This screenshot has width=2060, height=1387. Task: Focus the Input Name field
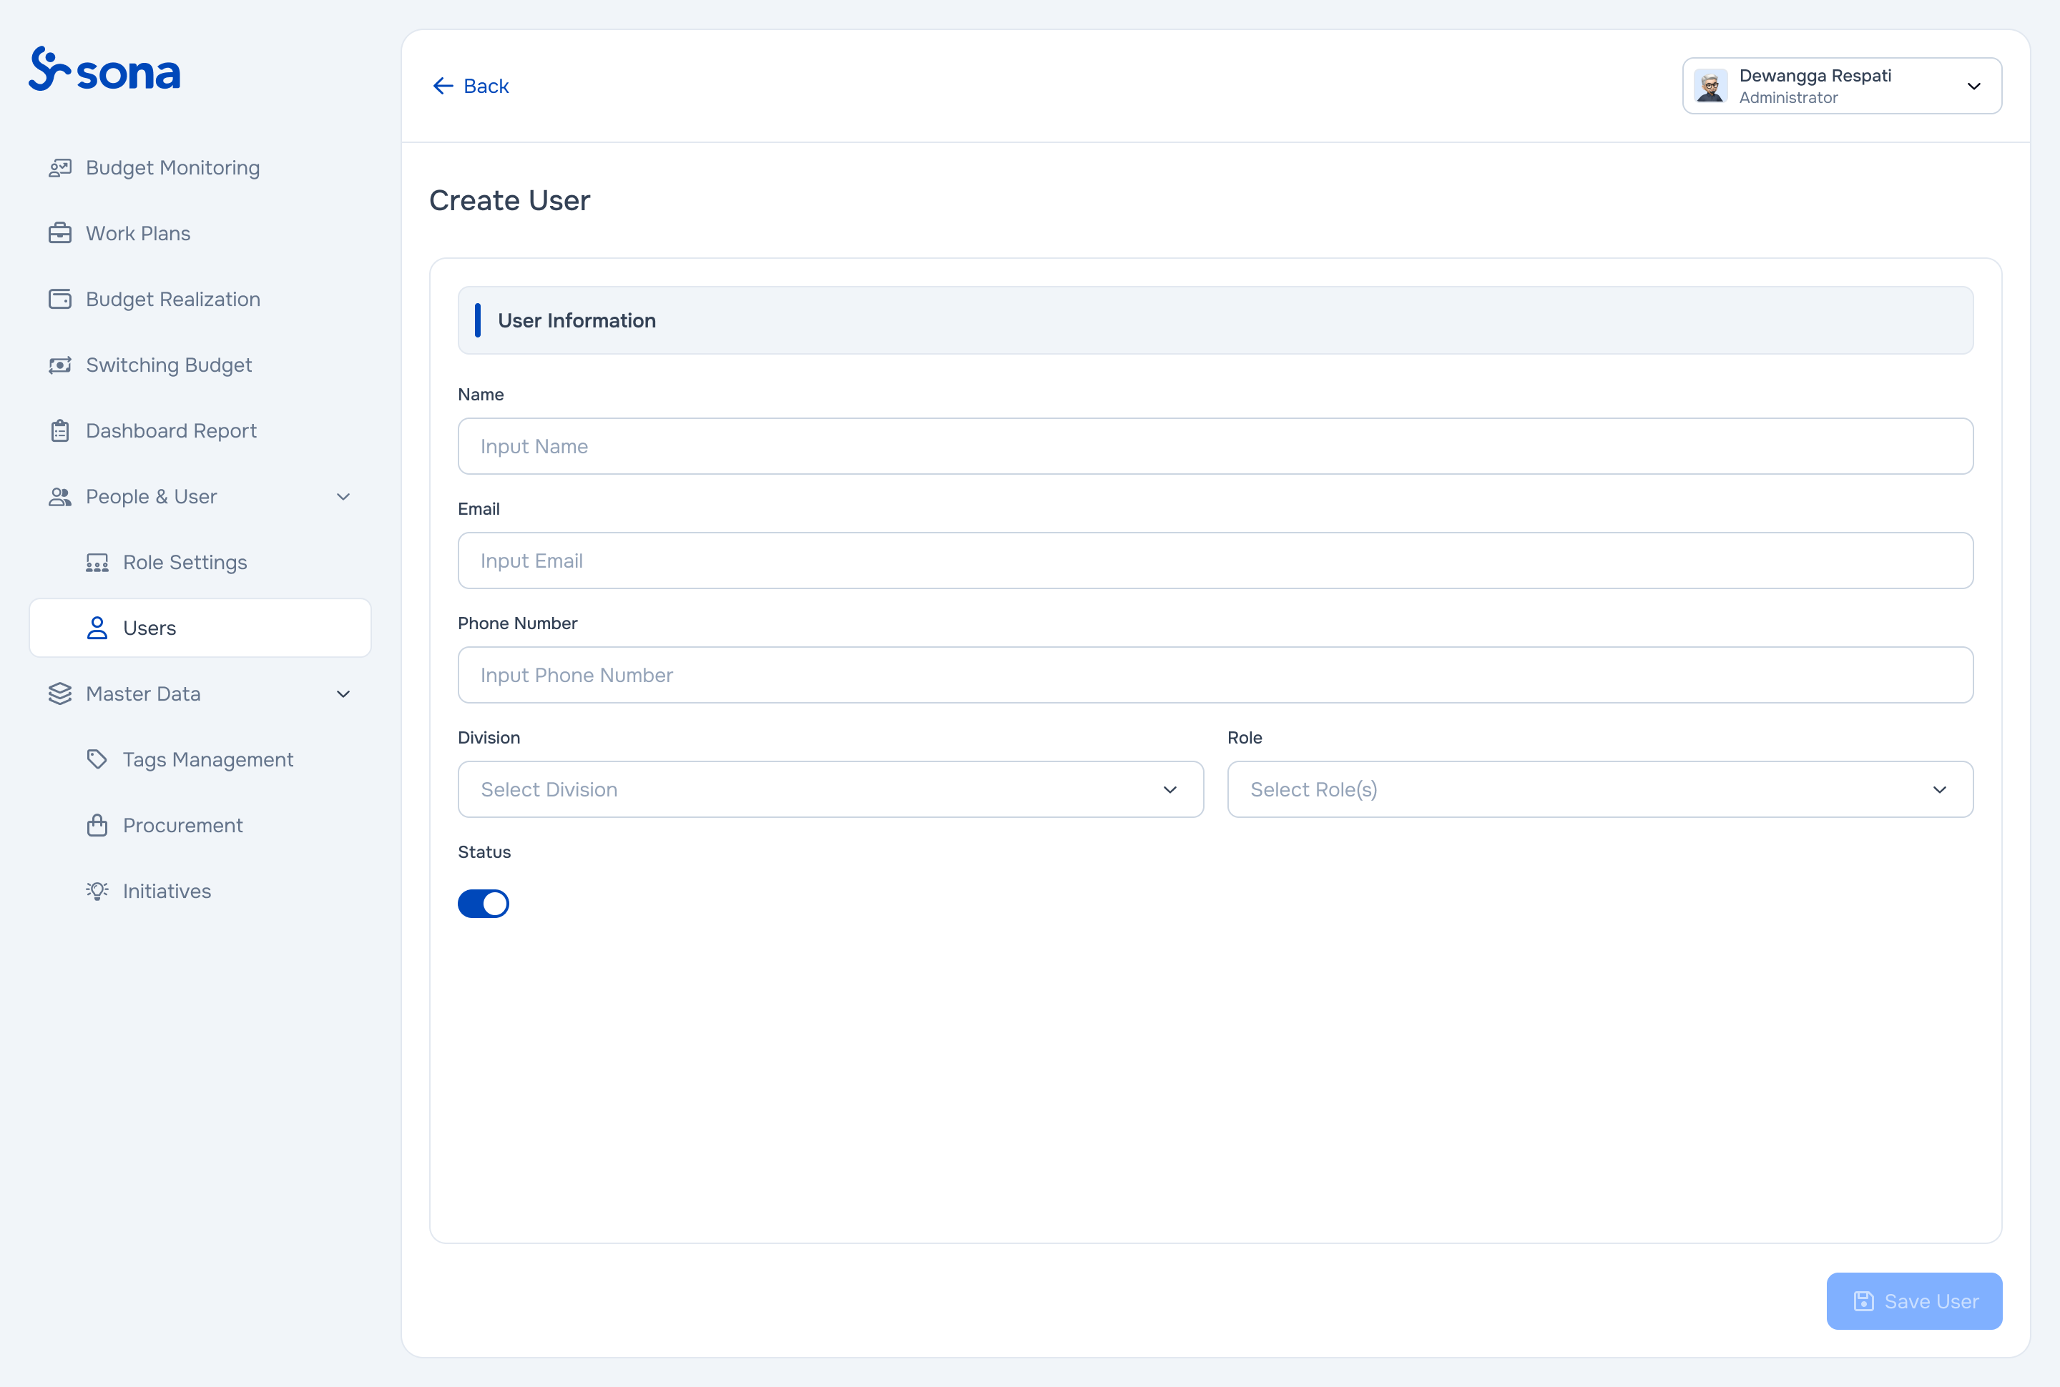(x=1215, y=446)
